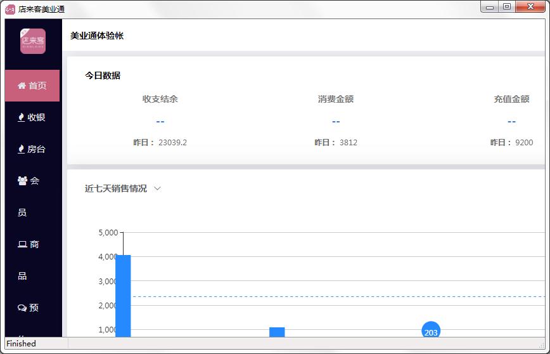Click the laptop icon for 商品
Image resolution: width=550 pixels, height=354 pixels.
point(22,244)
